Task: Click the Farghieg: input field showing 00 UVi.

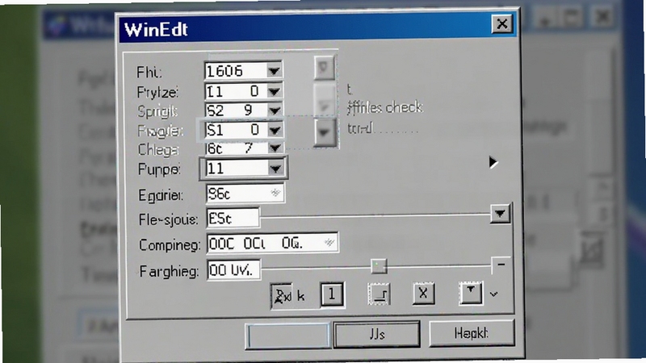Action: click(233, 270)
